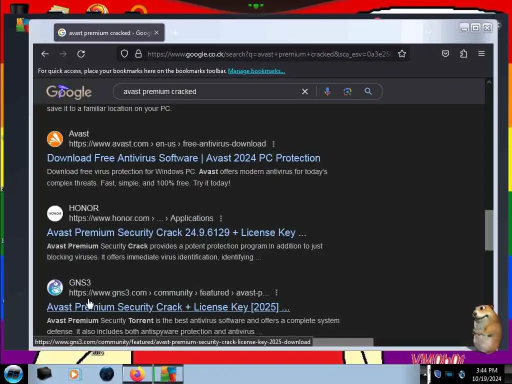Submit search with magnifier icon
The width and height of the screenshot is (512, 384).
point(368,91)
